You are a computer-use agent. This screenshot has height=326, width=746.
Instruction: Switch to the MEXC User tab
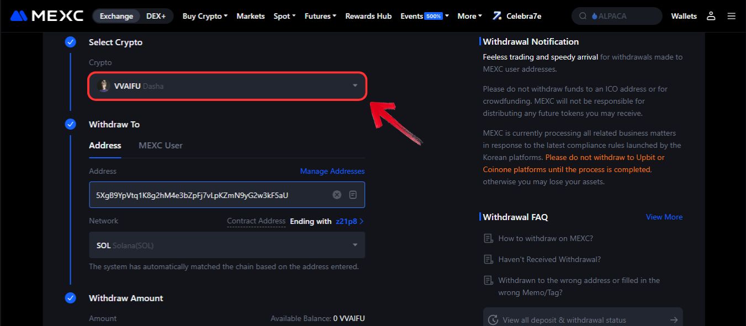pyautogui.click(x=161, y=146)
